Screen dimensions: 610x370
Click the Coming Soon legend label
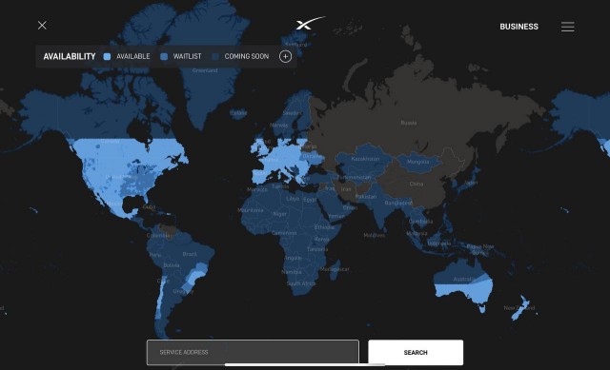(x=247, y=57)
